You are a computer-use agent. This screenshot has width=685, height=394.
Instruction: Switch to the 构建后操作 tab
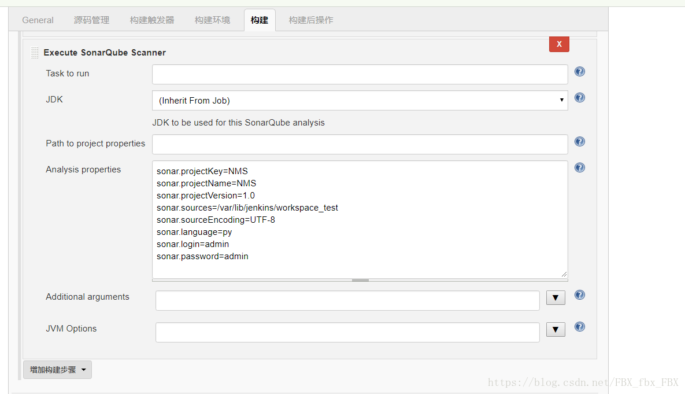[x=311, y=20]
